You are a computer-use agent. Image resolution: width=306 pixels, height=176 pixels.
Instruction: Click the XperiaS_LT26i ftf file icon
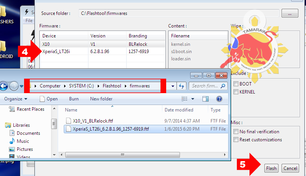click(x=68, y=129)
